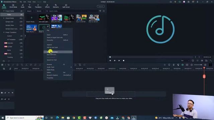Open the Stock Media tab
Screen dimensions: 214x120
tap(13, 6)
